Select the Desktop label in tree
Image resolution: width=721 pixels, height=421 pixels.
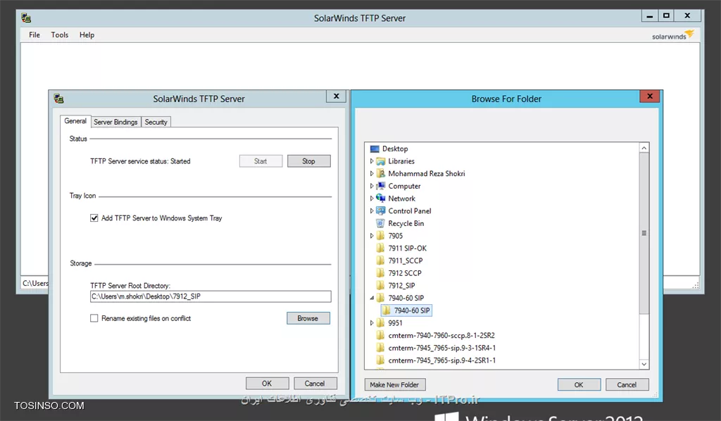point(395,149)
